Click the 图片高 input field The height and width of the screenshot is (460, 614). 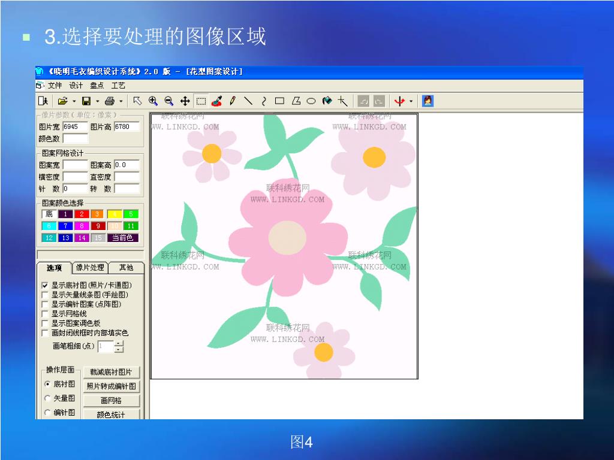point(127,127)
